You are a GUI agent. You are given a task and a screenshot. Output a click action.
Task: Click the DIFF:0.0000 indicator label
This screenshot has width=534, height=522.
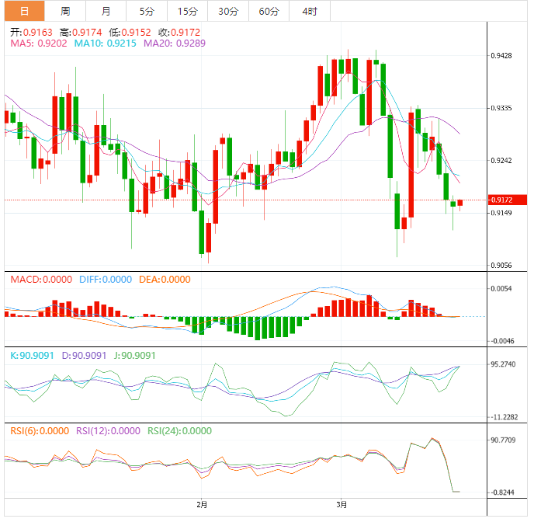[x=106, y=280]
